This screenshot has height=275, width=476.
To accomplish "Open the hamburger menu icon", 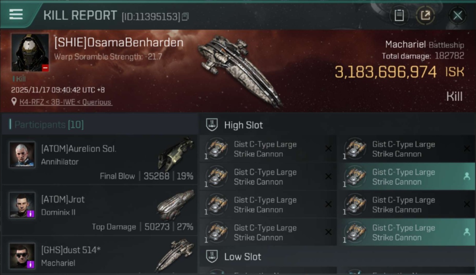I will pos(16,15).
